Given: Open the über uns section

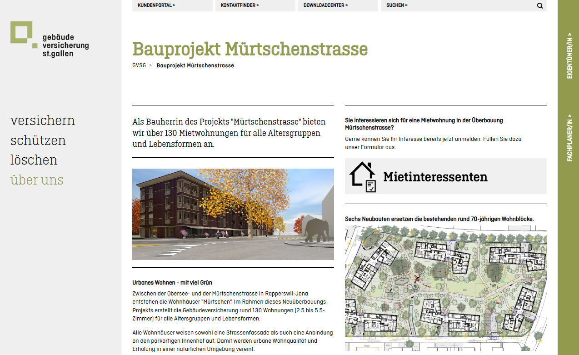Looking at the screenshot, I should [37, 180].
